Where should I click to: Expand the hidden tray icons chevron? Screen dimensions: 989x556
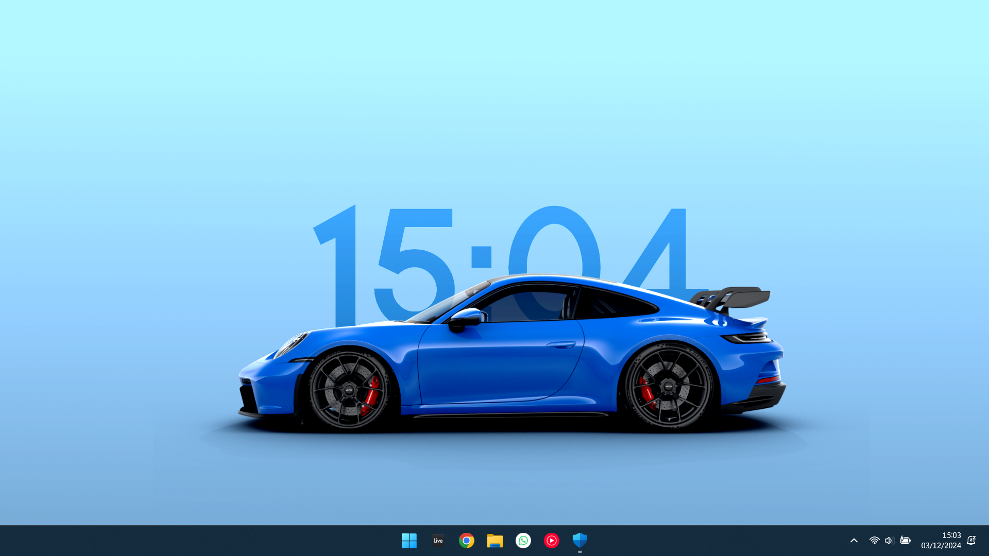pos(854,541)
